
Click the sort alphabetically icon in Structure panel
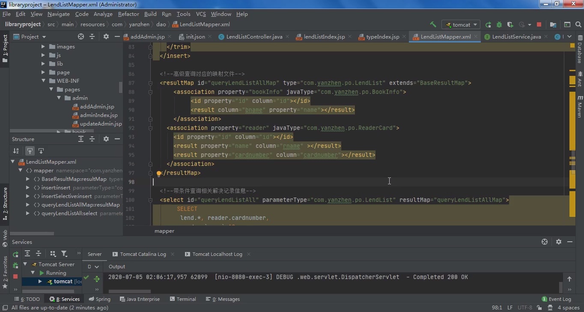(16, 150)
